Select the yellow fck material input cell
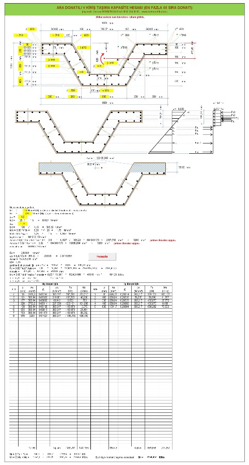The height and width of the screenshot is (465, 249). pos(27,210)
